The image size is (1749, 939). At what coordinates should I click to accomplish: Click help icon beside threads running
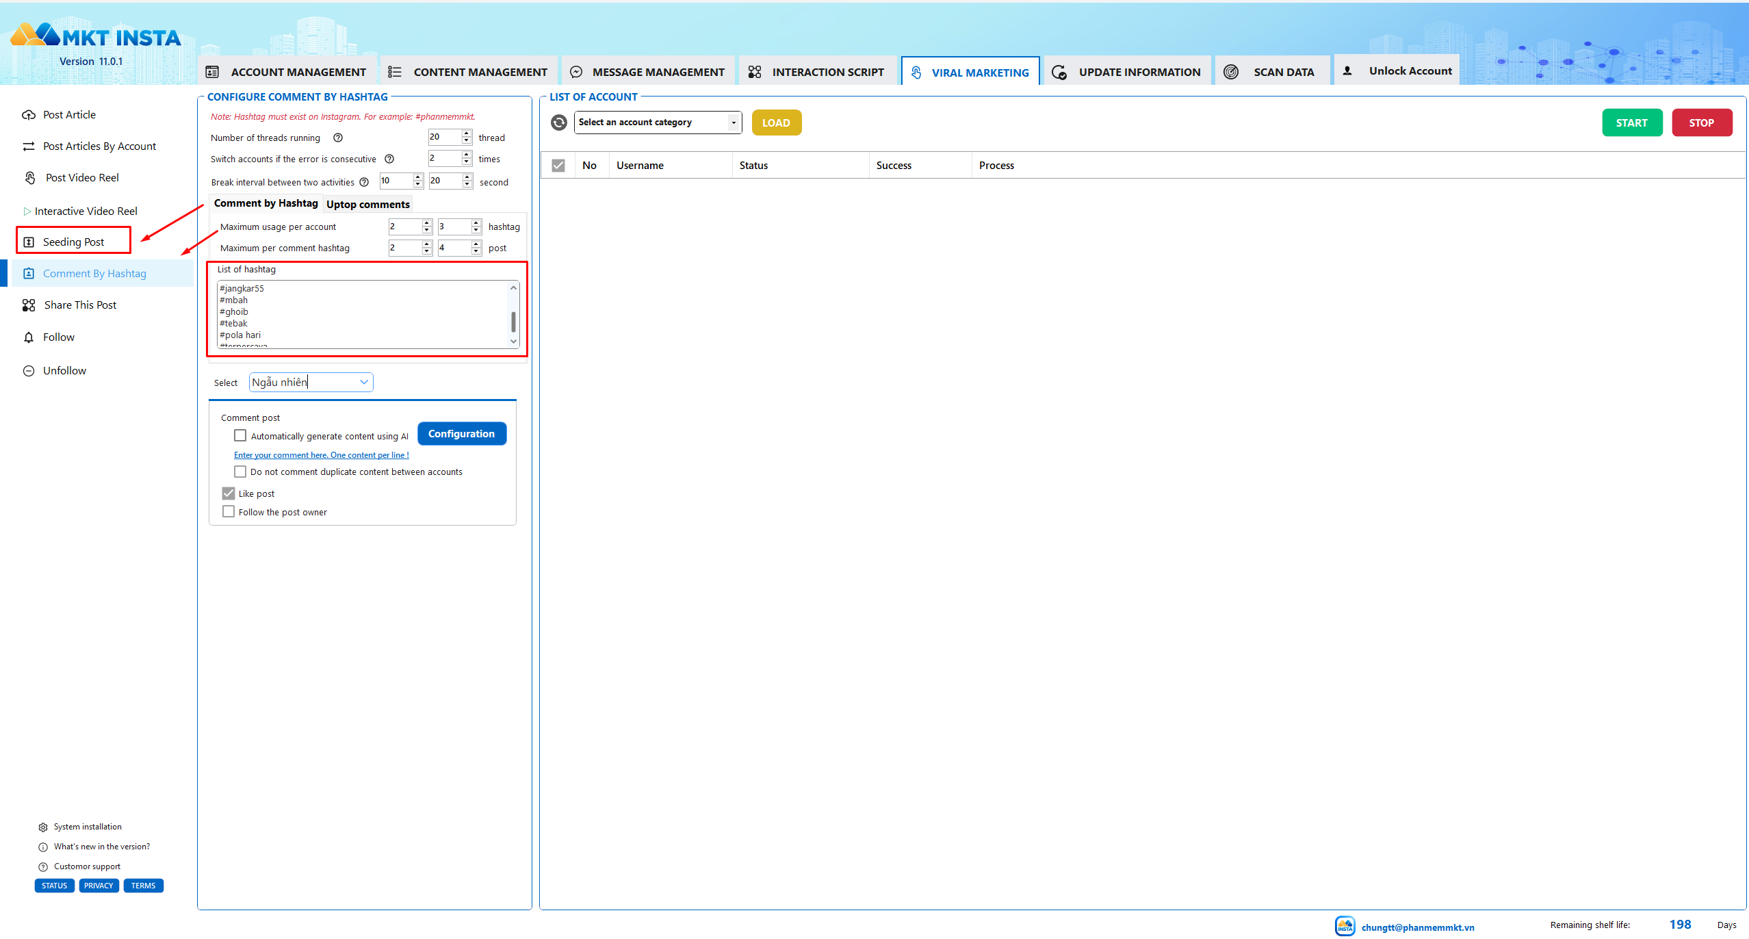click(338, 138)
